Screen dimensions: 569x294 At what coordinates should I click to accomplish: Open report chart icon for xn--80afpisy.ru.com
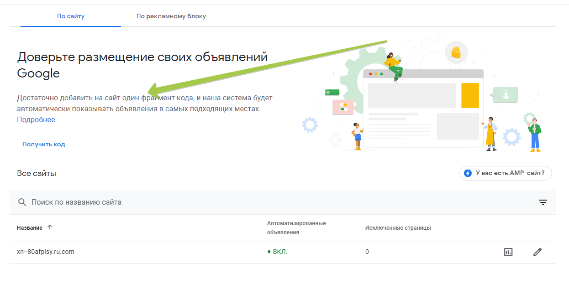(508, 252)
